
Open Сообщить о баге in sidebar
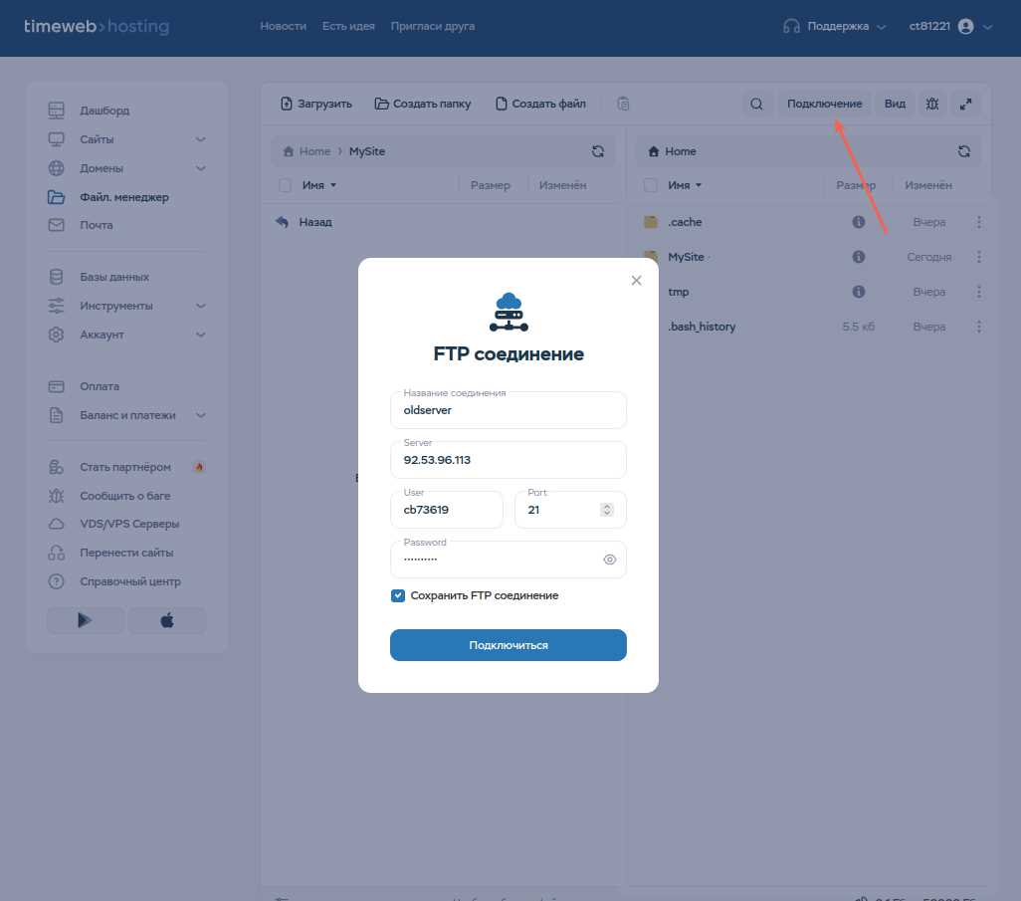click(125, 496)
